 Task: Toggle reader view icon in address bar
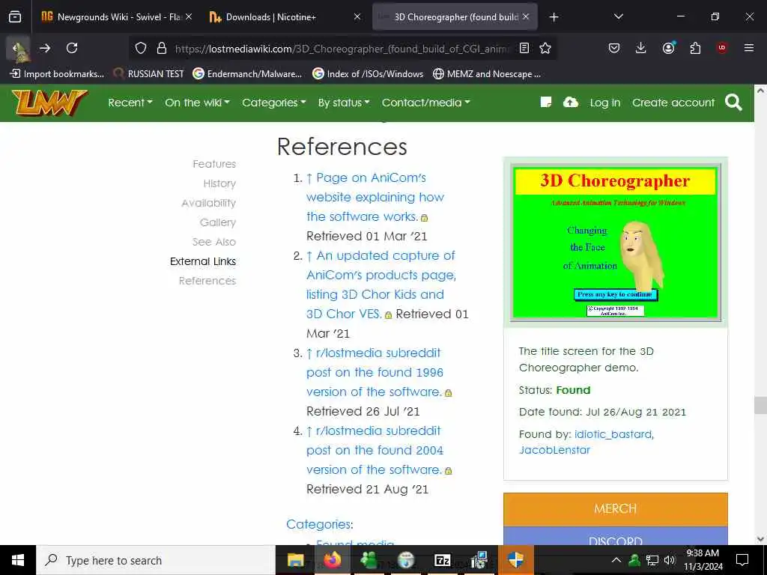pyautogui.click(x=524, y=48)
